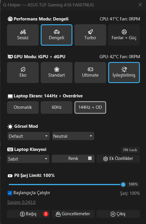Close the G-Helper window
Viewport: 146px width, 224px height.
[140, 5]
